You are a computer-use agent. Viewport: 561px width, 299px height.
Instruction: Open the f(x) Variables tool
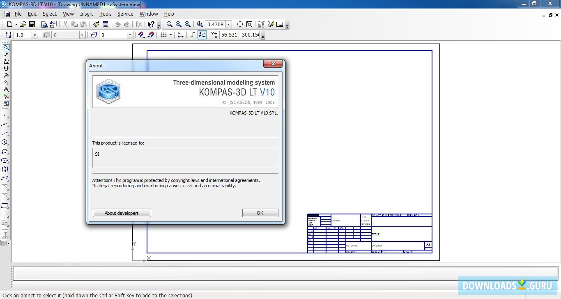pos(139,24)
